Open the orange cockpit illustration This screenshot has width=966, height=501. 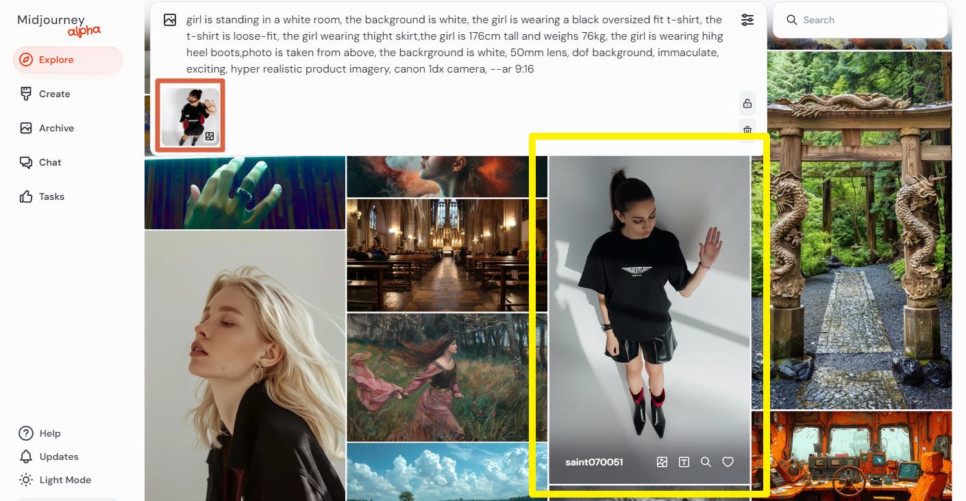[x=852, y=456]
